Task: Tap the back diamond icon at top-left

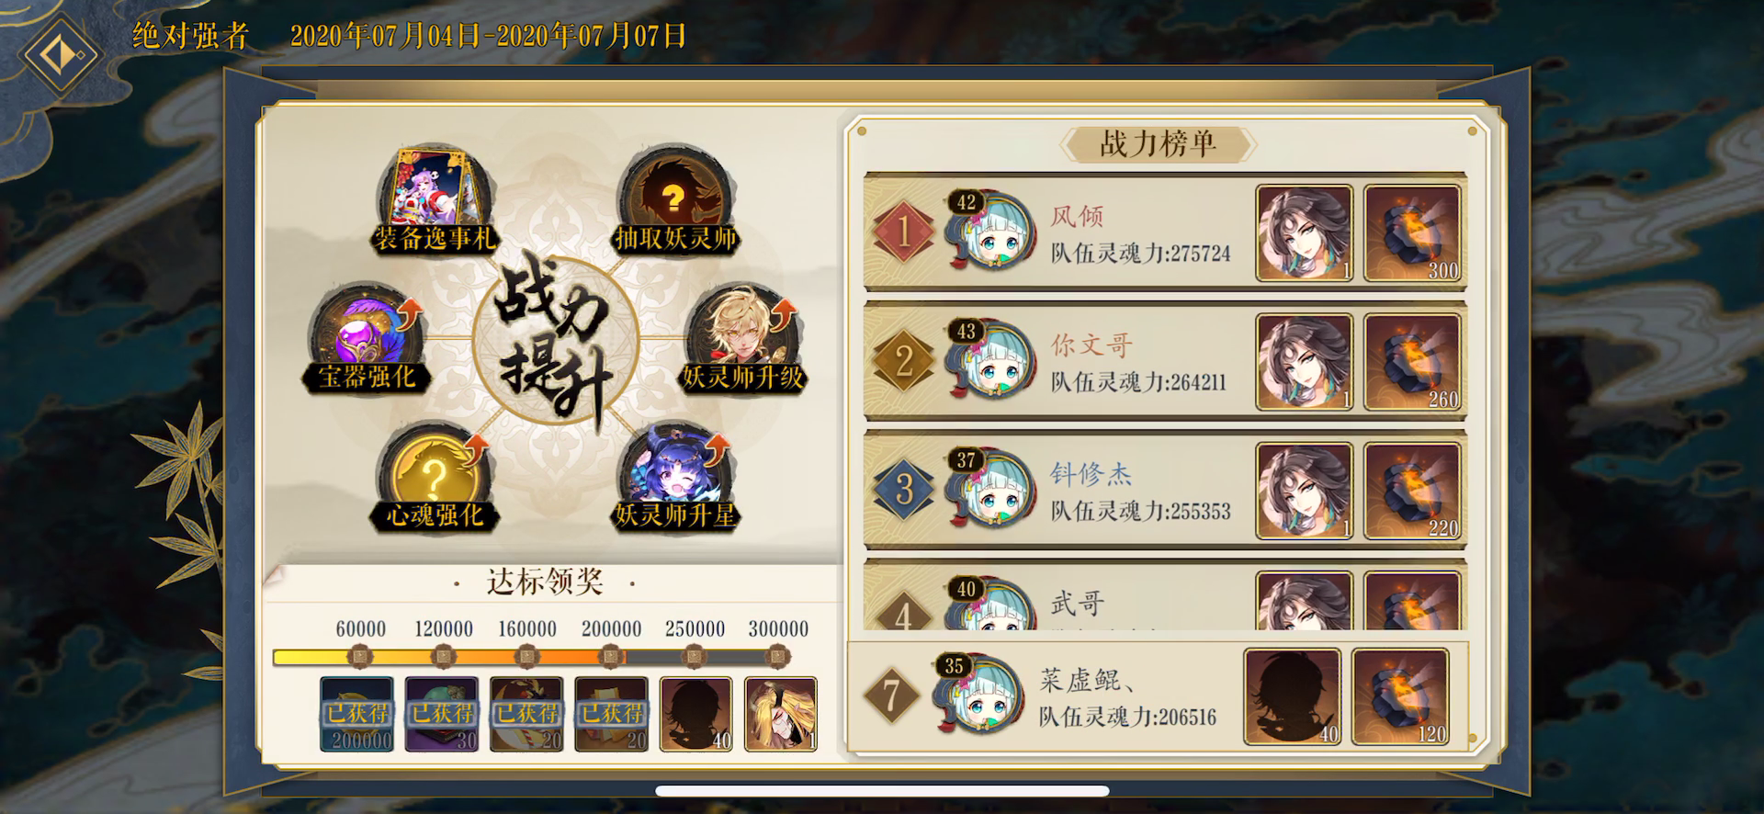Action: coord(62,53)
